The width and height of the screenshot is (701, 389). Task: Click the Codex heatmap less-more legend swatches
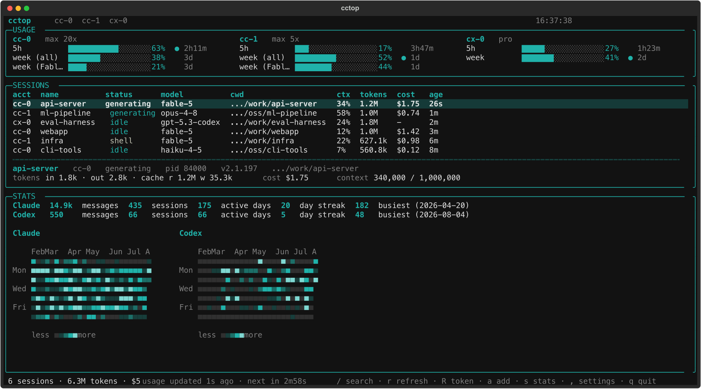[x=232, y=335]
